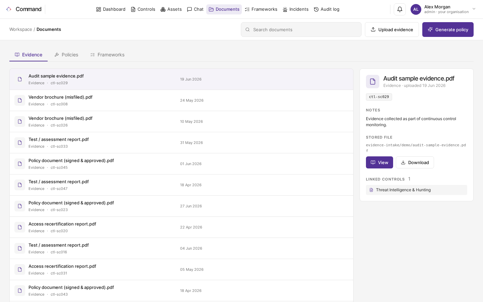Expand the Alex Morgan account dropdown chevron

pos(474,9)
